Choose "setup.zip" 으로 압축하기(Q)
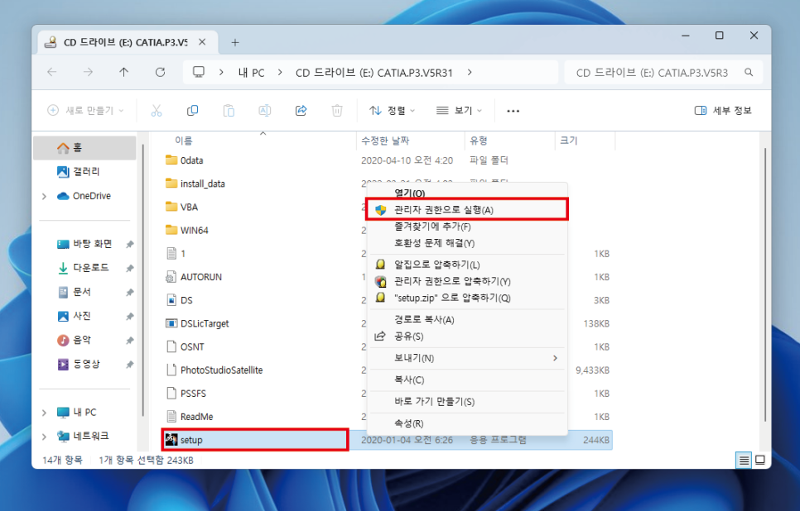The image size is (800, 511). [x=467, y=298]
